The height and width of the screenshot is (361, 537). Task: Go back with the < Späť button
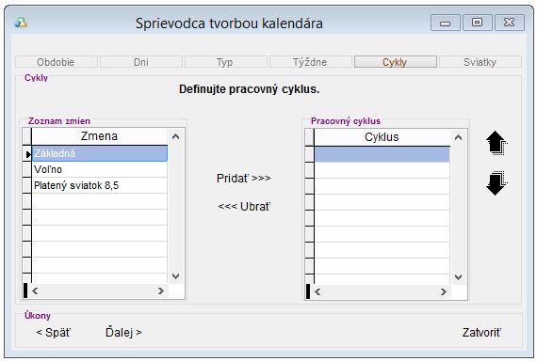(53, 332)
